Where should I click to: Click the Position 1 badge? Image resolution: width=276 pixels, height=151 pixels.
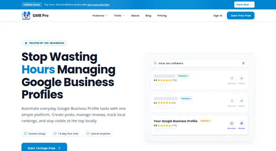[183, 76]
